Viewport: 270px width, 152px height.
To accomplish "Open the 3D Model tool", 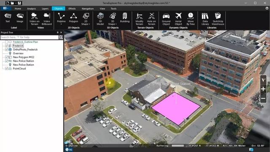I will pos(100,19).
